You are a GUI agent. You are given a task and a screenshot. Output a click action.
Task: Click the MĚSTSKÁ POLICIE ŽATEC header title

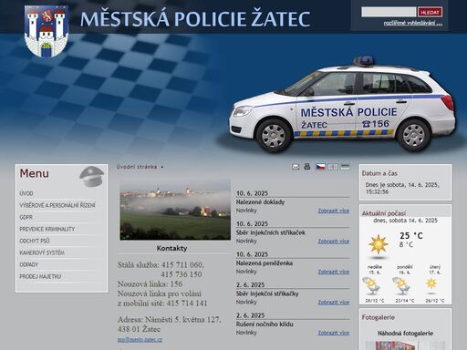pyautogui.click(x=195, y=19)
